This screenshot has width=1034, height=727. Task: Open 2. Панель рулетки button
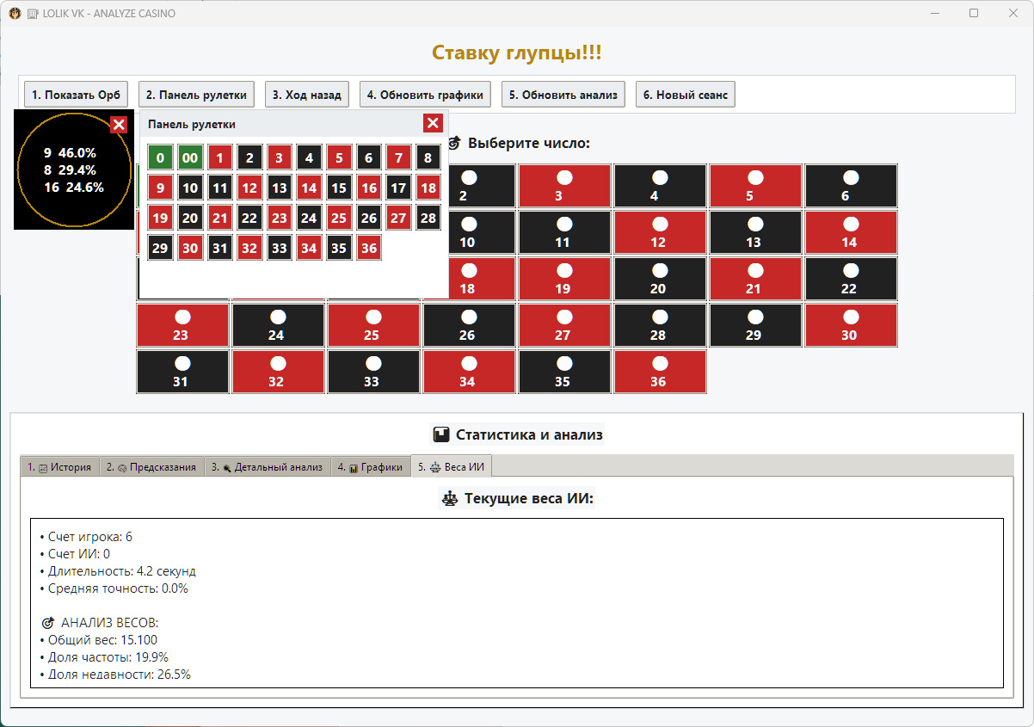pos(197,95)
